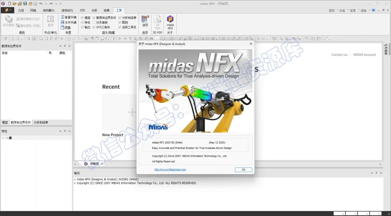Click the 模型 tab in left panel

click(x=5, y=122)
